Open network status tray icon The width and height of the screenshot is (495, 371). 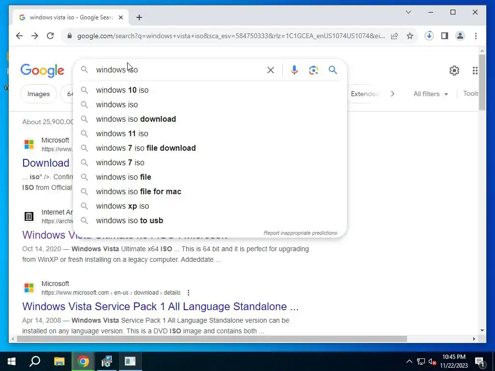pos(421,361)
